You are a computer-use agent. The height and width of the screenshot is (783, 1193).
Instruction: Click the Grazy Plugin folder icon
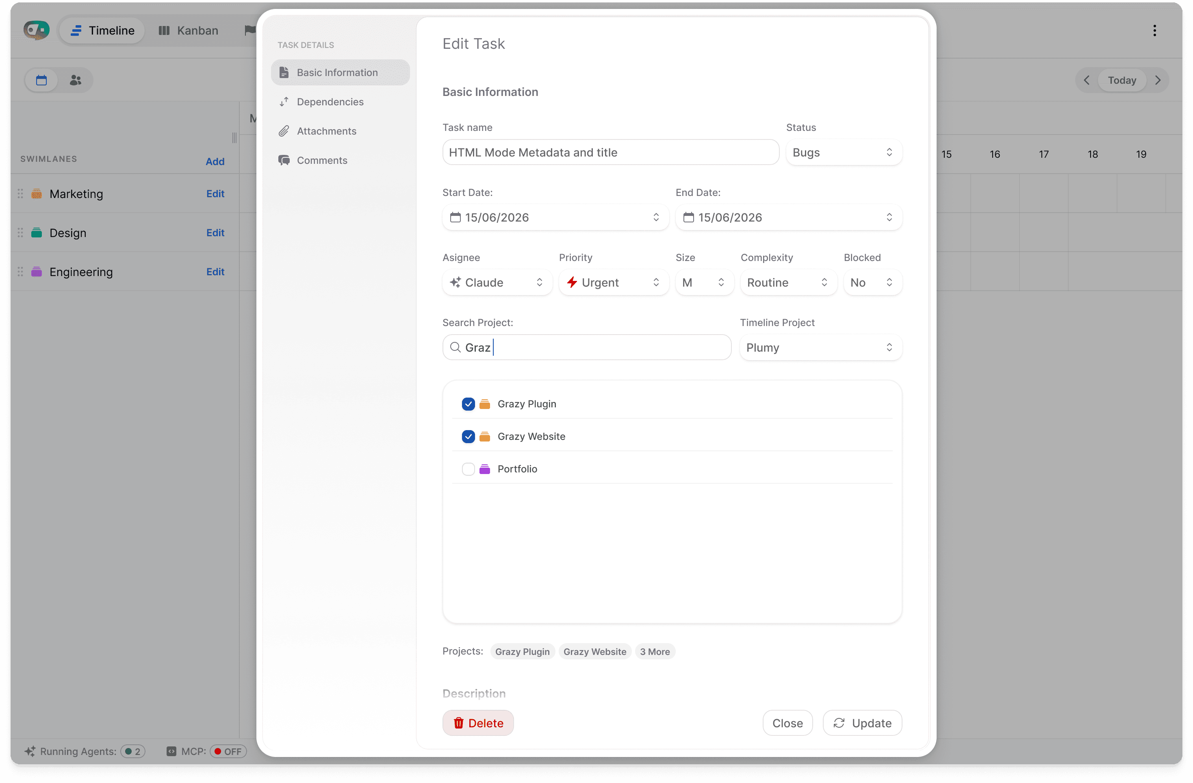pos(485,404)
